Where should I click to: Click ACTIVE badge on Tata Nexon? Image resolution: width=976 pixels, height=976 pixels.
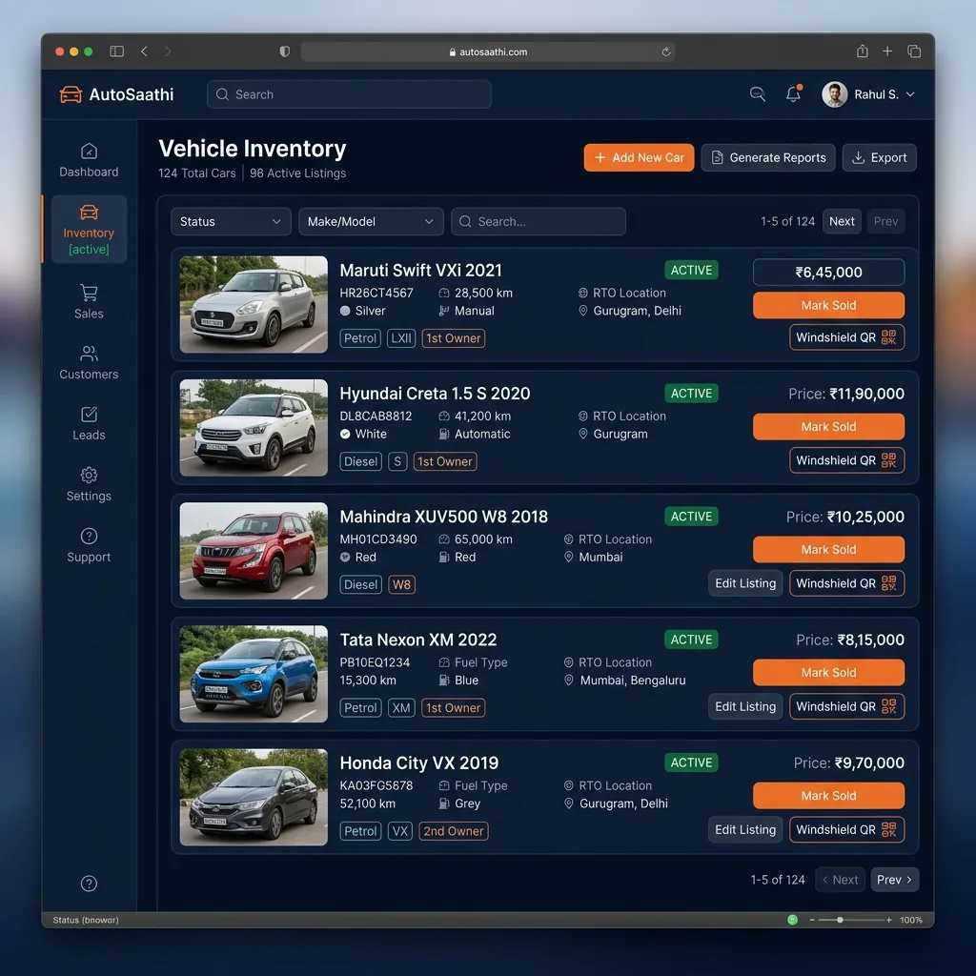[691, 640]
